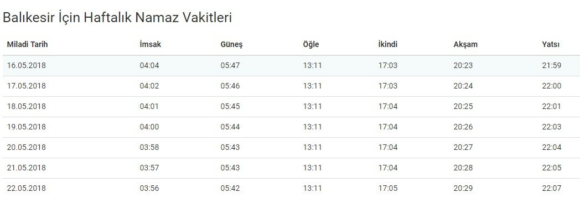580x208 pixels.
Task: Select the 20.05.2018 date cell
Action: [x=26, y=147]
